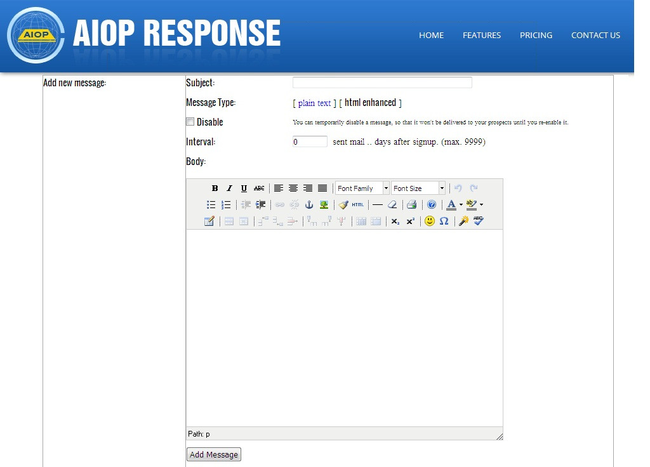Click the unlink broken chain icon
This screenshot has height=467, width=650.
point(295,204)
